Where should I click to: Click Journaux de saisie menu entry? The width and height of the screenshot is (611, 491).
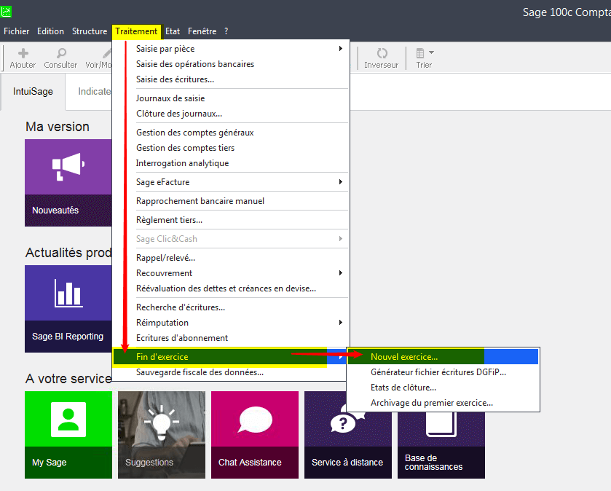point(170,98)
